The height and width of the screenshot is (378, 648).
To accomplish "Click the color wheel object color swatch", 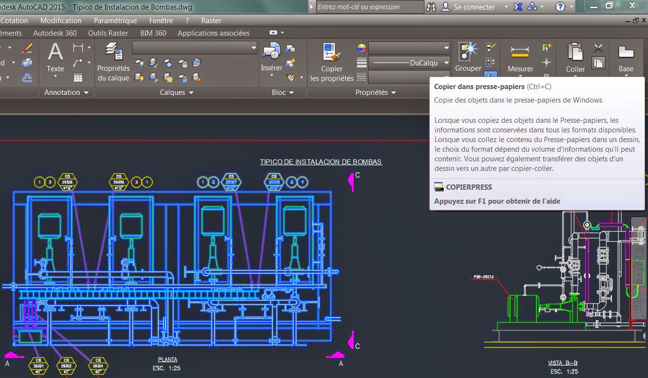I will click(361, 48).
